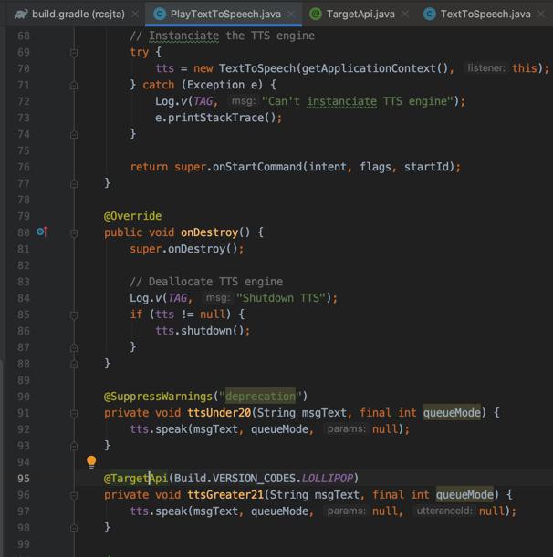
Task: Click 'e.printStackTrace()' on line 73
Action: (218, 118)
